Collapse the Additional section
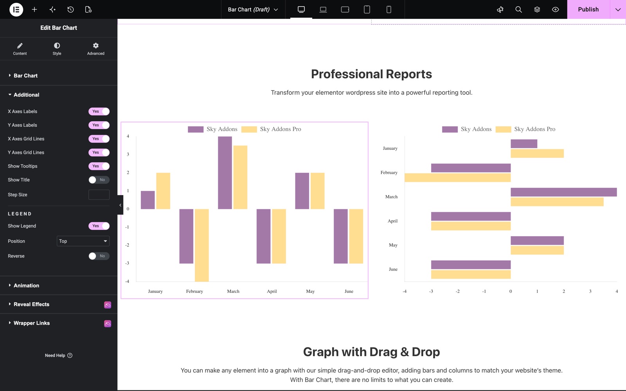The width and height of the screenshot is (626, 391). pos(59,95)
